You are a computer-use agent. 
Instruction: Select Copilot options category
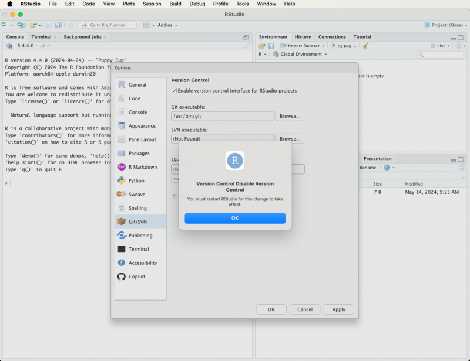(140, 277)
